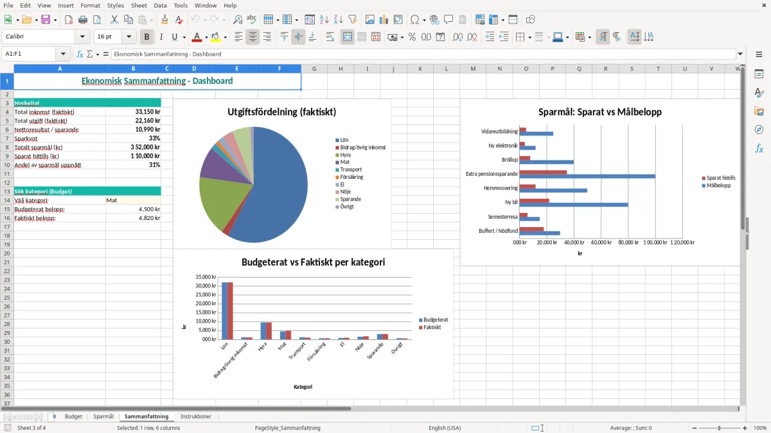This screenshot has width=771, height=433.
Task: Open the Function Wizard fx icon
Action: click(80, 54)
